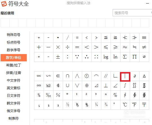The image size is (152, 125).
Task: Open the 日文字符 category
Action: [14, 96]
